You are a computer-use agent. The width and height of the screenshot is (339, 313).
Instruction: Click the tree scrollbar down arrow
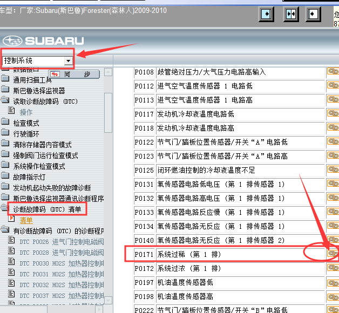click(x=108, y=300)
